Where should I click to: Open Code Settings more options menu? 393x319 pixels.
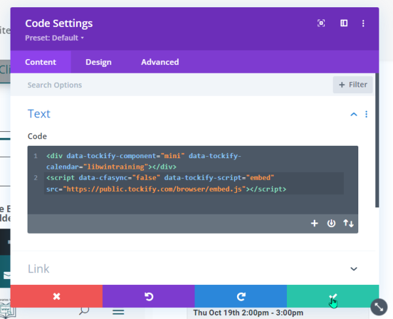[363, 24]
